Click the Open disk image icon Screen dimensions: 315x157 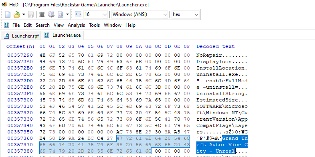click(x=61, y=14)
